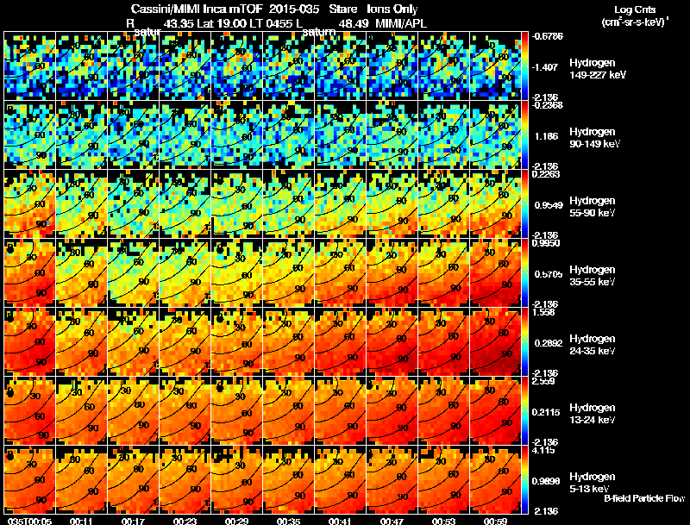The width and height of the screenshot is (690, 525).
Task: Click the 0.2263 color scale value
Action: [x=546, y=174]
